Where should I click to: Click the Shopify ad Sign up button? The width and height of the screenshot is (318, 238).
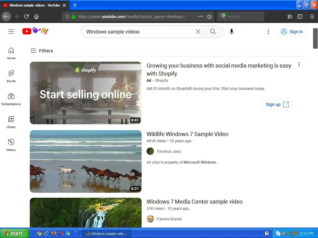[277, 104]
